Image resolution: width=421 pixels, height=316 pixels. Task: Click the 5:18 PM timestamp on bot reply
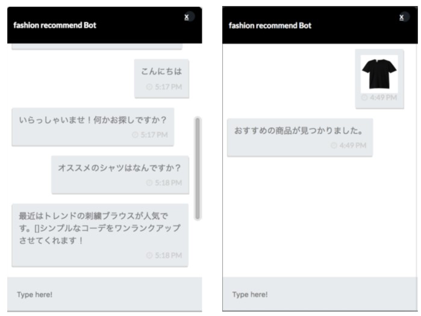tap(169, 255)
